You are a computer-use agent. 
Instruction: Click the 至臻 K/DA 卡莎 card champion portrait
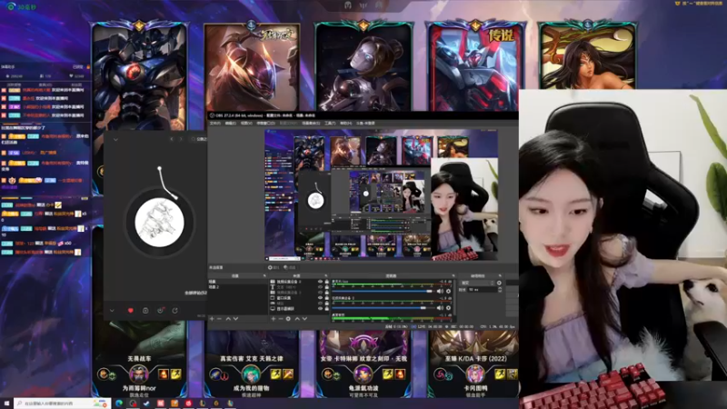[x=475, y=374]
